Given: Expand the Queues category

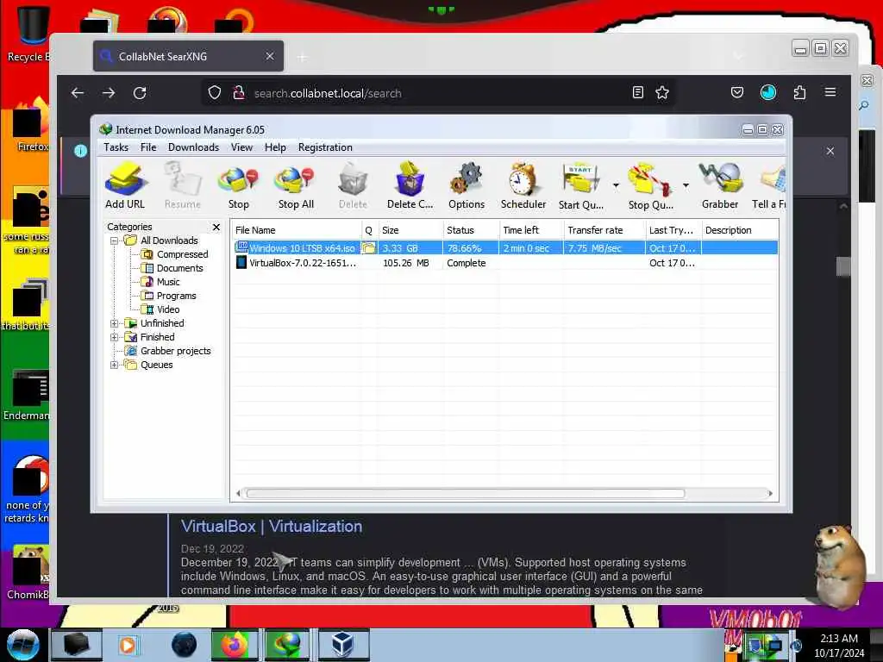Looking at the screenshot, I should [115, 365].
